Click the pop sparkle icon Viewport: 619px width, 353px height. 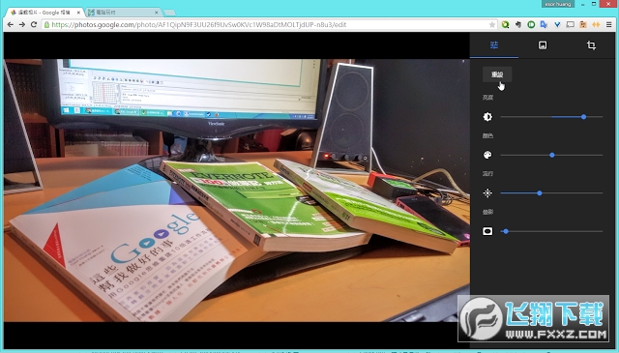tap(487, 193)
